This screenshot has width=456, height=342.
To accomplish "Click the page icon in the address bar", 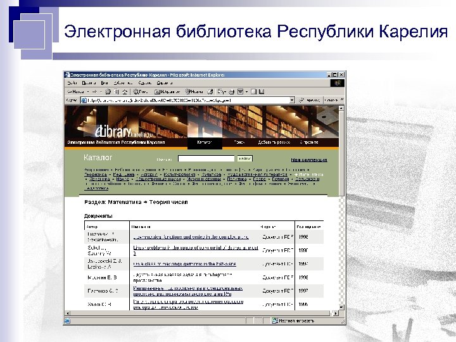I will click(x=84, y=100).
